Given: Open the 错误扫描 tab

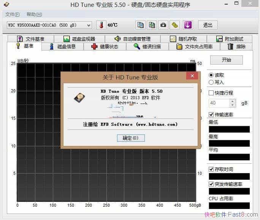Looking at the screenshot, I should pyautogui.click(x=147, y=47).
